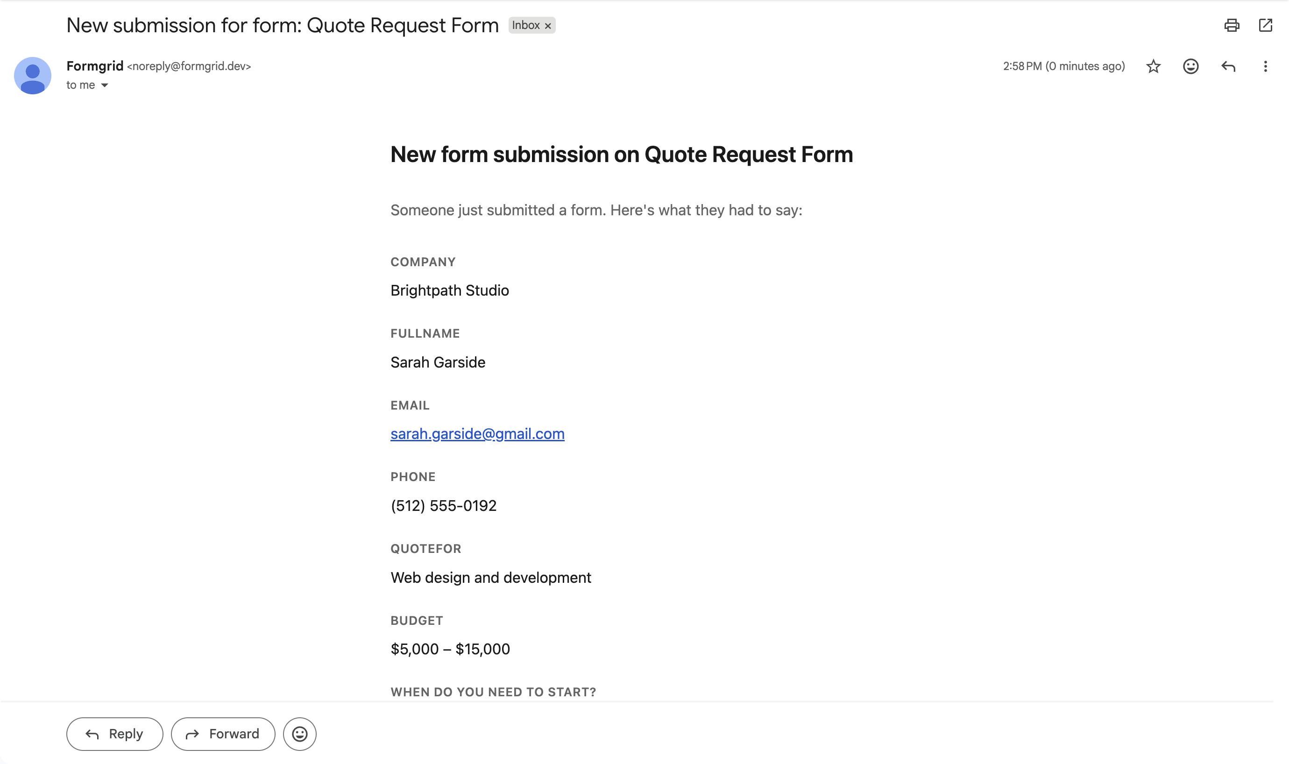
Task: Click the subject 'New submission for form: Quote Request Form'
Action: pyautogui.click(x=283, y=25)
